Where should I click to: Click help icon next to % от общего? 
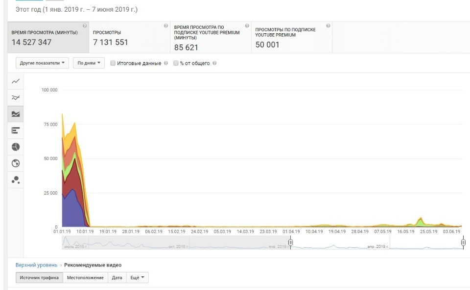(214, 63)
